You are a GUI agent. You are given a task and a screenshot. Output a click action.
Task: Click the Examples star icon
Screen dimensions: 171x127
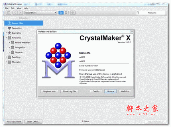(9, 33)
